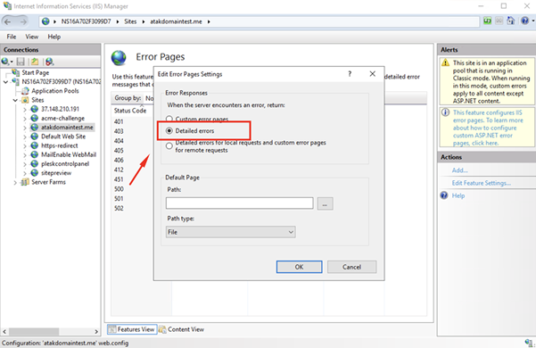This screenshot has height=348, width=536.
Task: Click NS16A702F3099D7 in the address breadcrumb
Action: pos(87,21)
